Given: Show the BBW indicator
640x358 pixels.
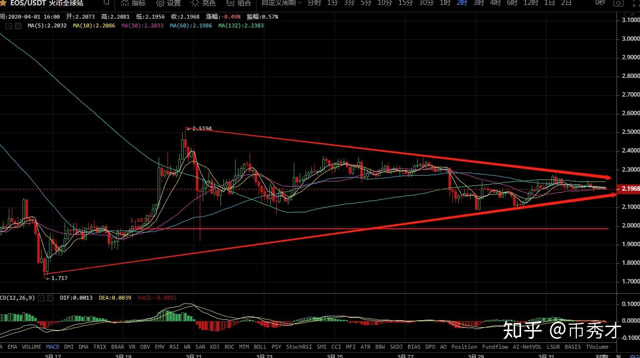Looking at the screenshot, I should [380, 347].
